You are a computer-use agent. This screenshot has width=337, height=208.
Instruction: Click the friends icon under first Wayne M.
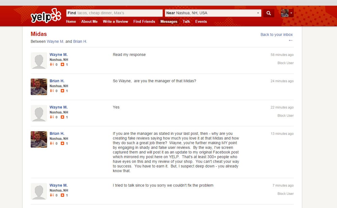click(52, 65)
